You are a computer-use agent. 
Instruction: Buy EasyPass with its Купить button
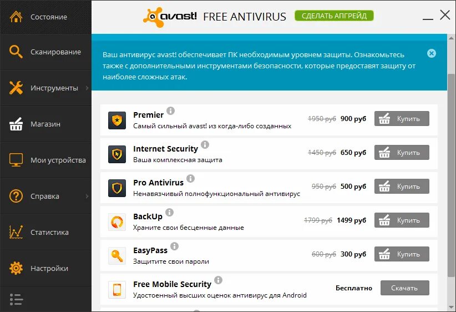click(x=402, y=254)
